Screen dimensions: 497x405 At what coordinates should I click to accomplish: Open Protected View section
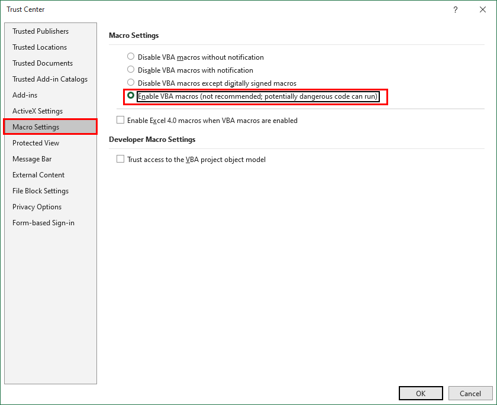tap(50, 143)
